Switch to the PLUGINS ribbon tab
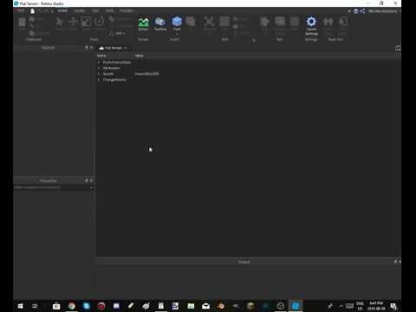416x312 pixels. pos(127,10)
